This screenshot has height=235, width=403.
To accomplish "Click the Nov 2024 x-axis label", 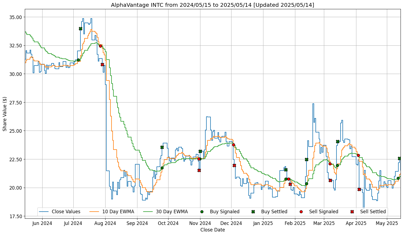I will (200, 224).
